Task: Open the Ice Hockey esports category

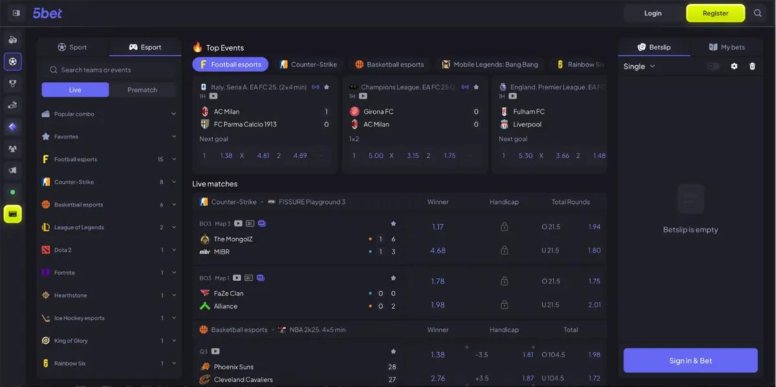Action: (x=109, y=318)
